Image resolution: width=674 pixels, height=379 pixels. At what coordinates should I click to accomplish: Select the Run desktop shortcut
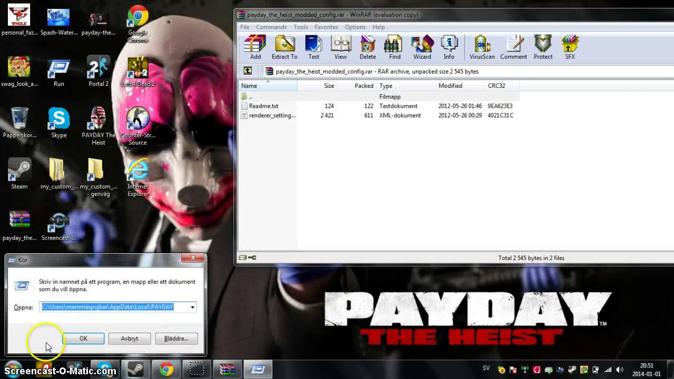[59, 71]
